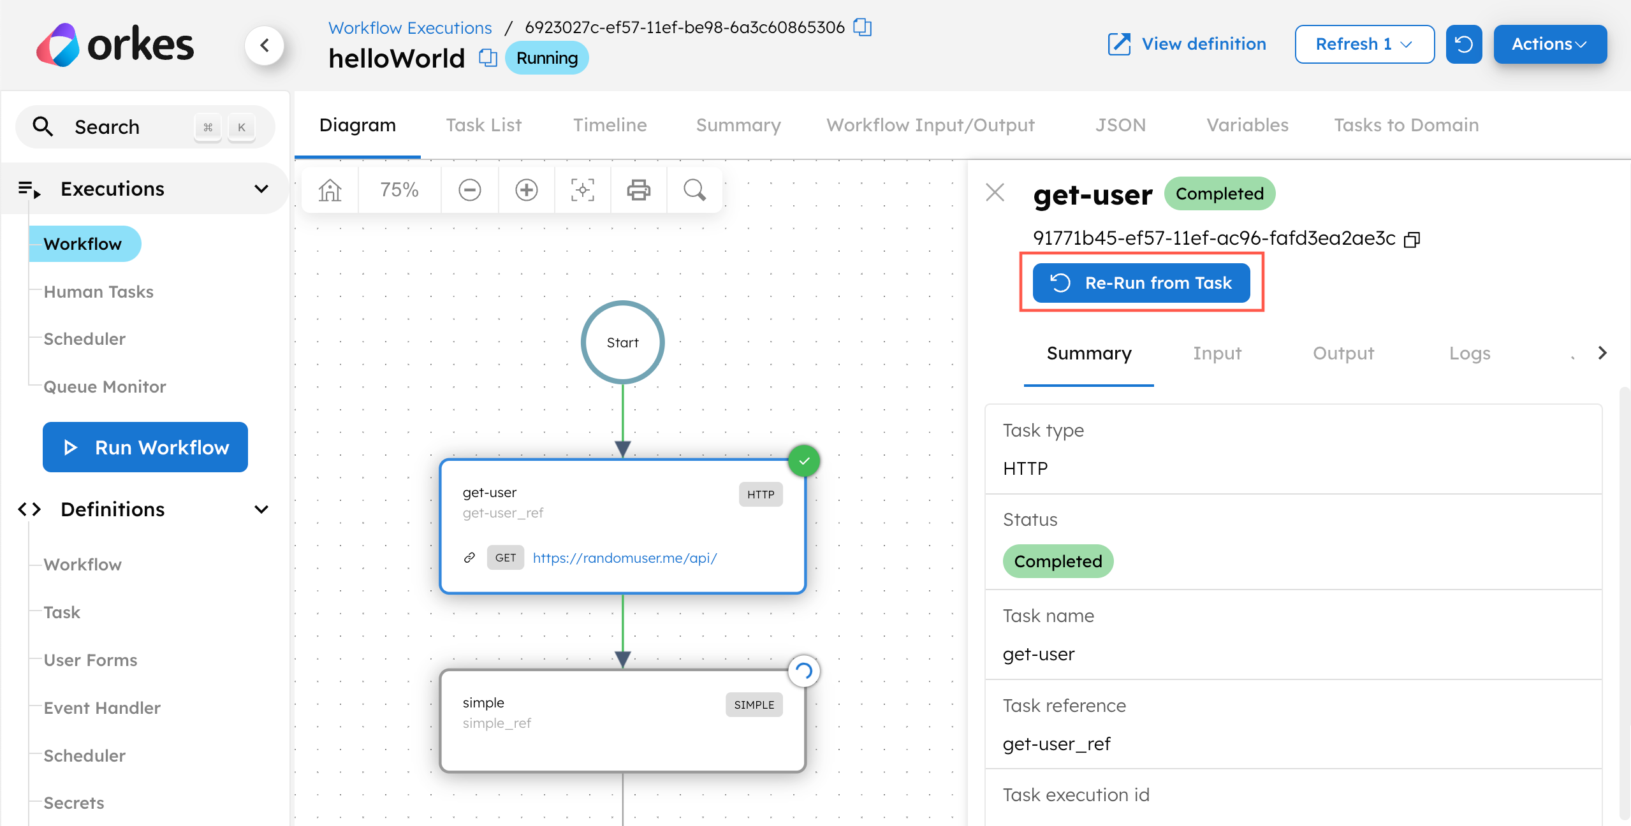The width and height of the screenshot is (1631, 826).
Task: Switch to the Diagram tab
Action: (357, 125)
